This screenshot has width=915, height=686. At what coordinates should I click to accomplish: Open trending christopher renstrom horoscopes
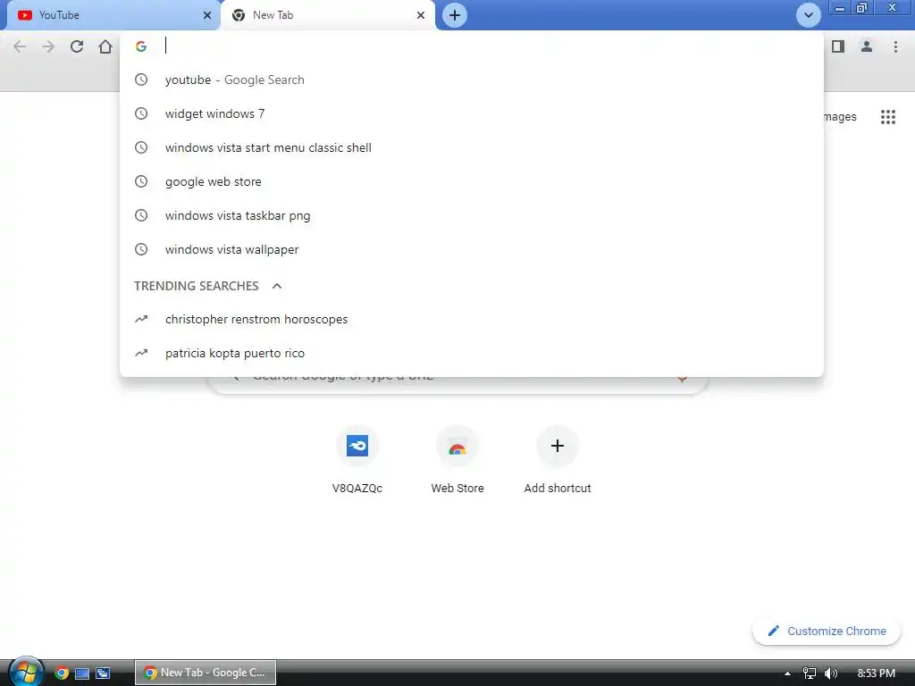pyautogui.click(x=472, y=319)
